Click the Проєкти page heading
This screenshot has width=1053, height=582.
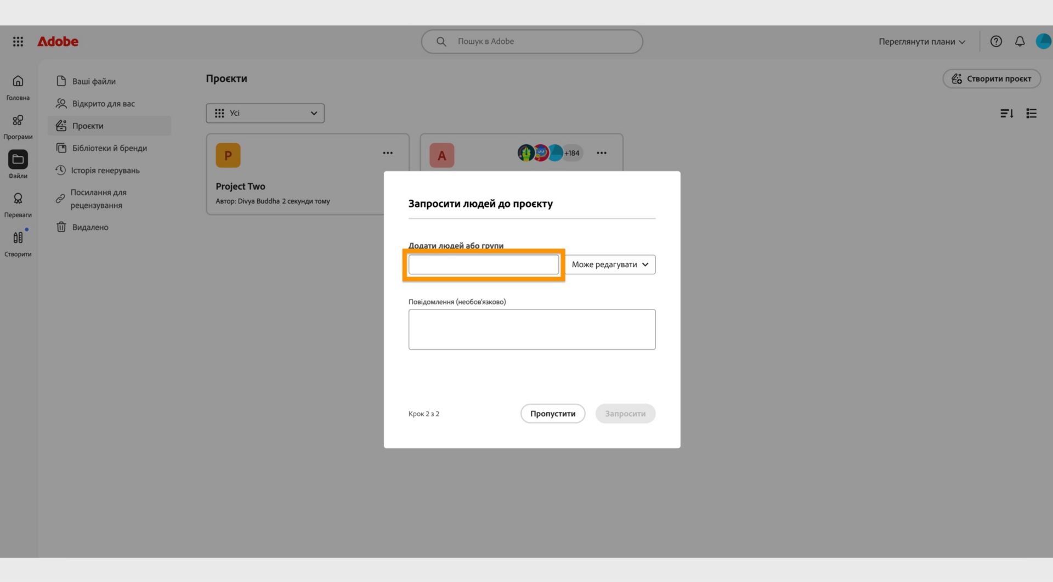(227, 78)
